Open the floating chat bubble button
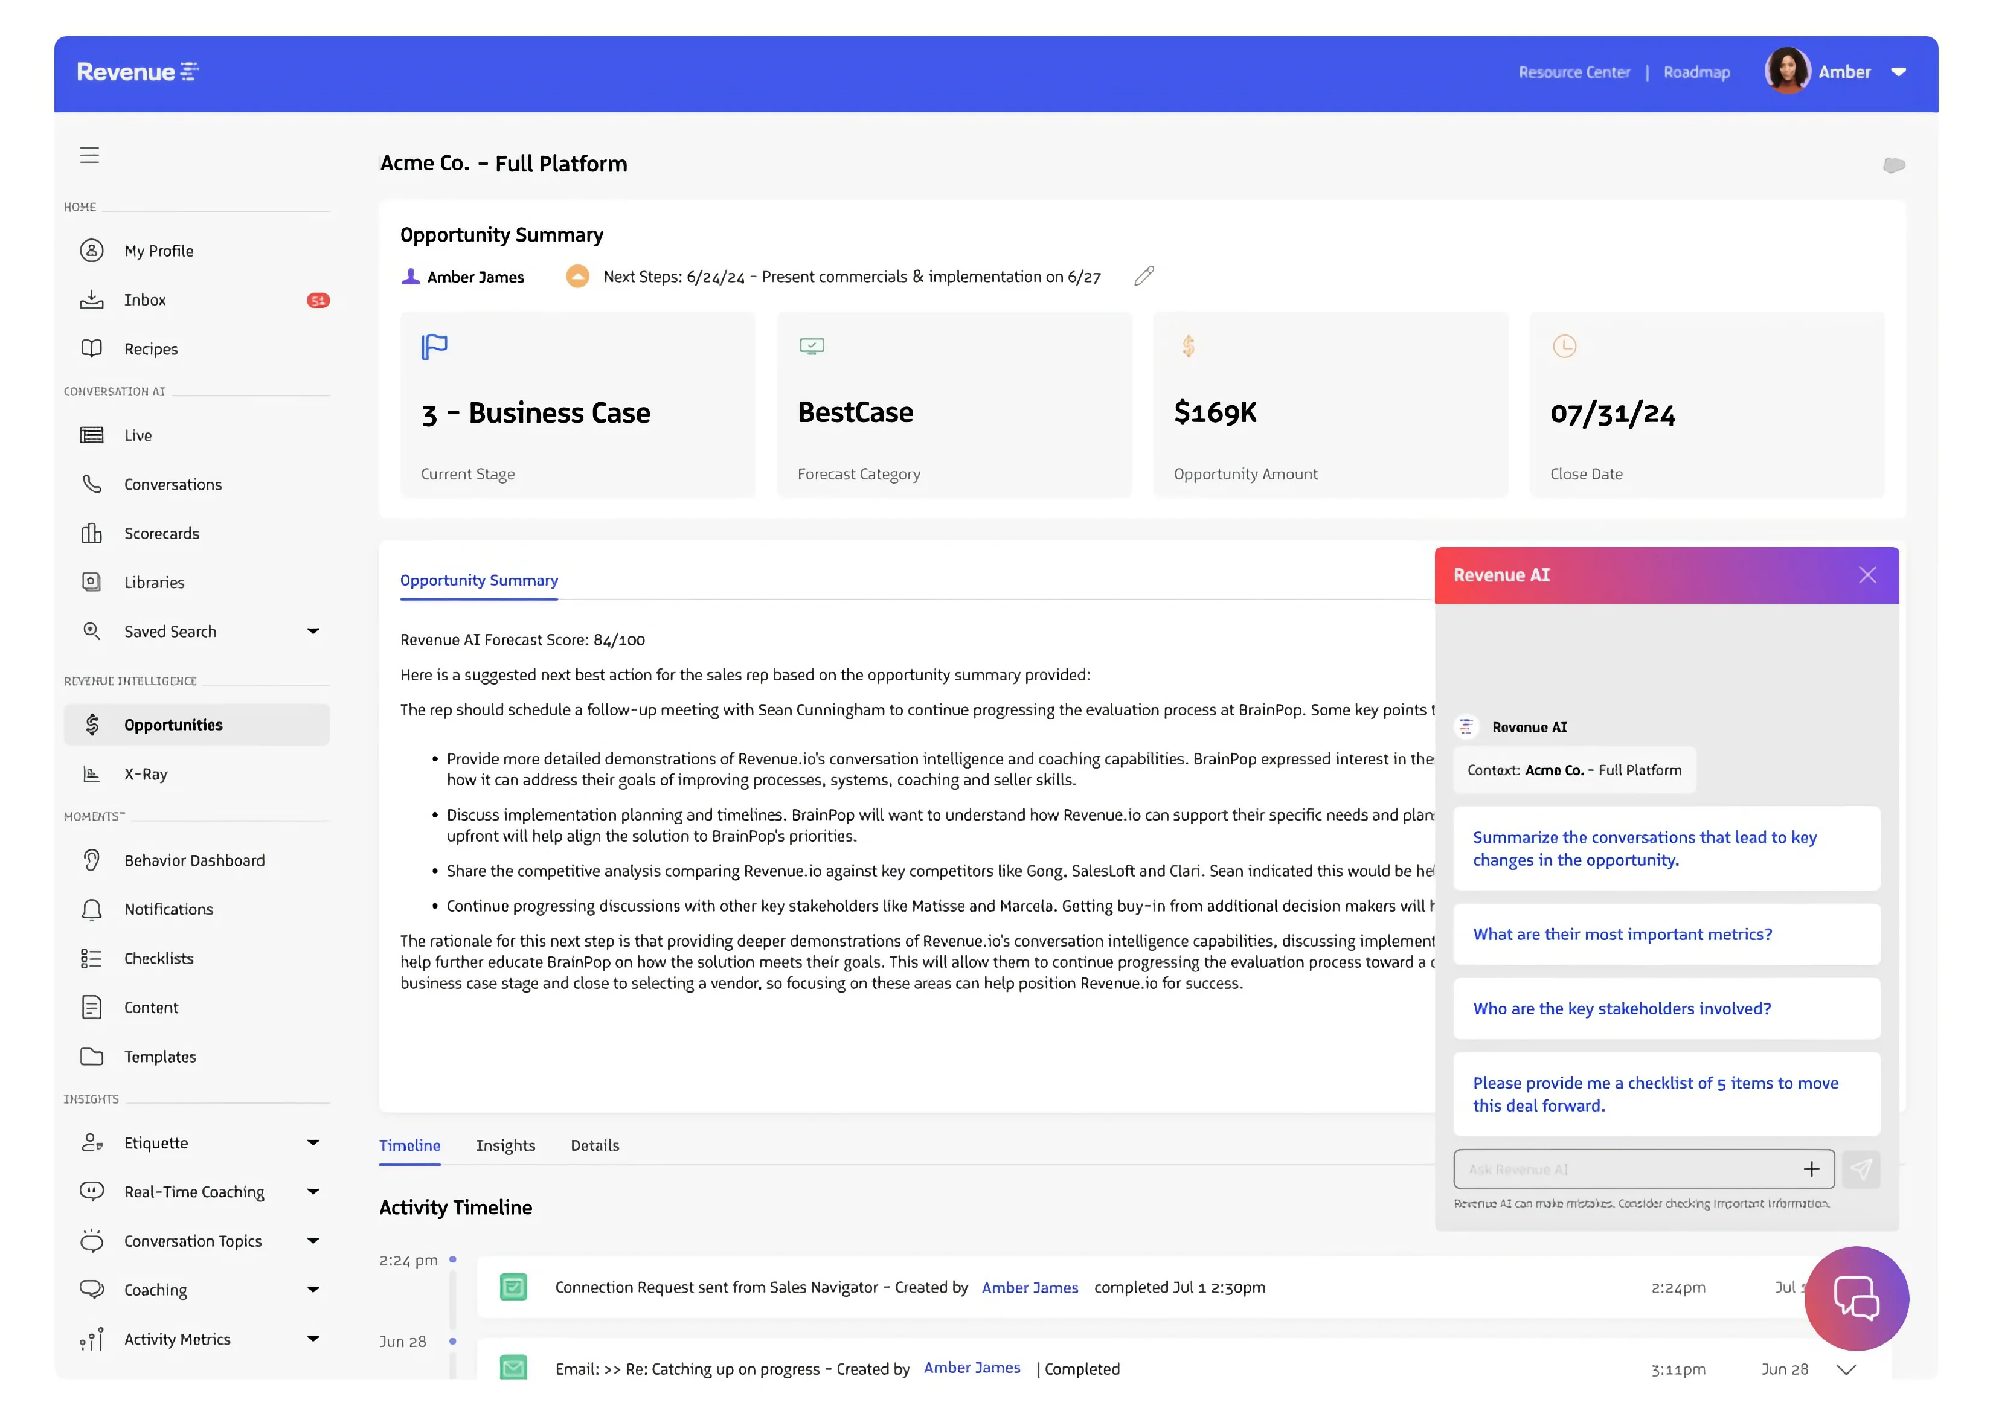 1857,1298
